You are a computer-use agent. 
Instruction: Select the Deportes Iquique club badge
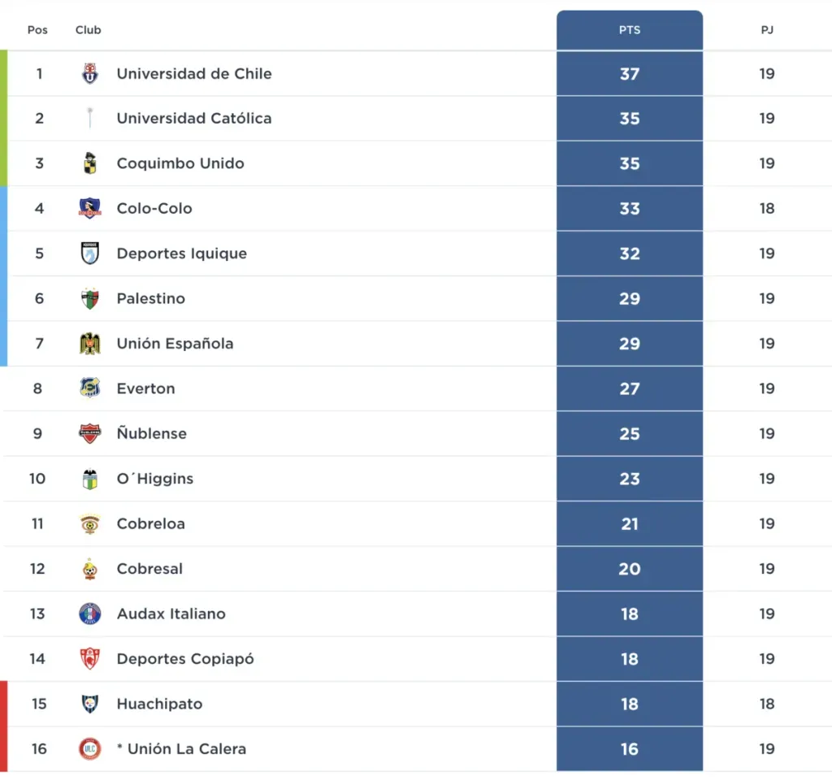pos(89,253)
